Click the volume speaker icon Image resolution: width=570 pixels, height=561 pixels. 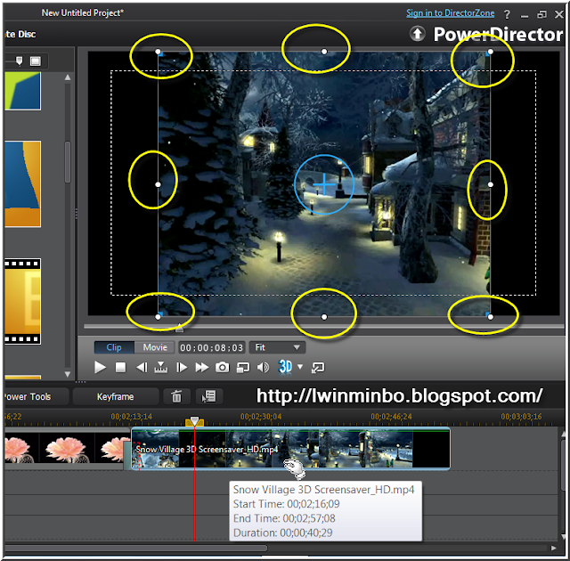[263, 368]
